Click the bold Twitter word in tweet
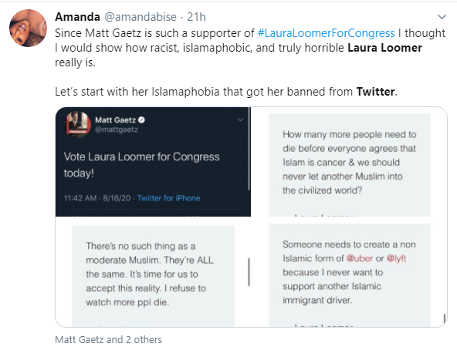 [x=375, y=92]
